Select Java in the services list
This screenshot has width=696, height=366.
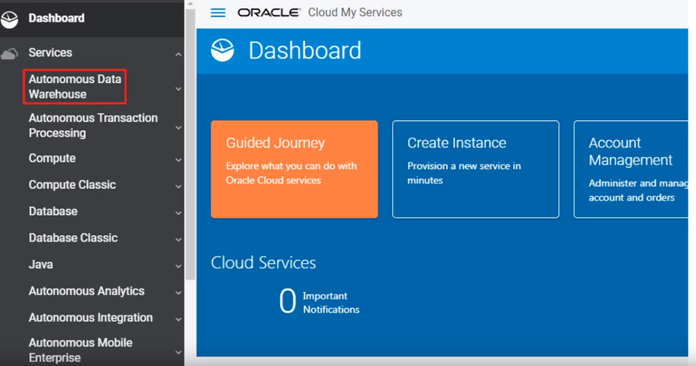[x=41, y=264]
